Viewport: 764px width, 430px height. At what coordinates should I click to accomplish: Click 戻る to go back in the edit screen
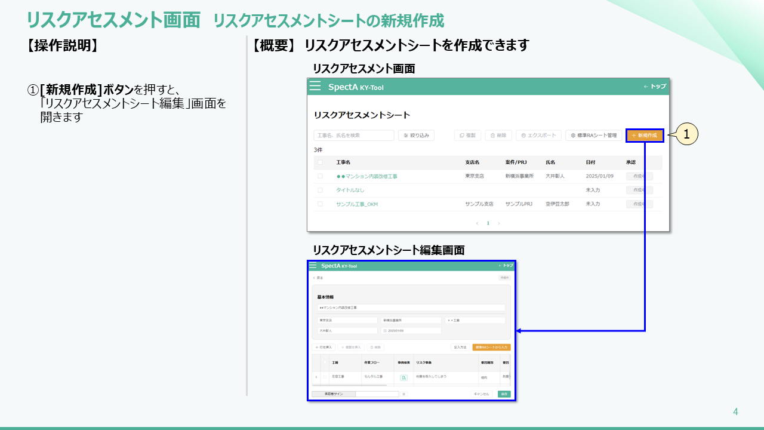pos(318,278)
